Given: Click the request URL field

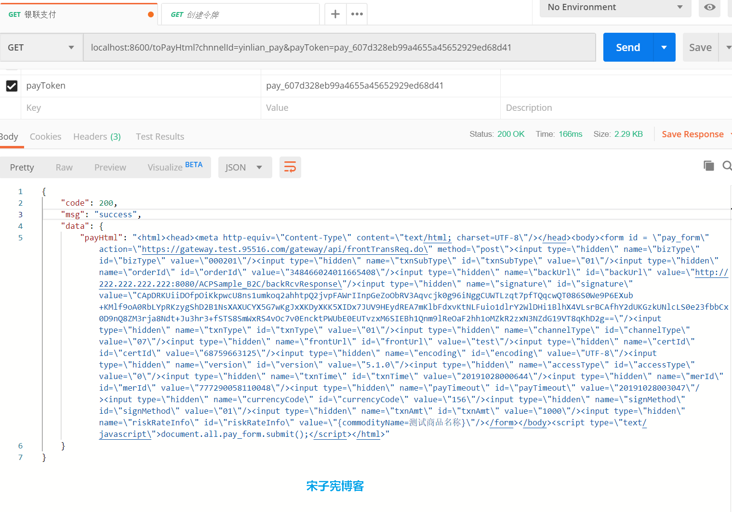Looking at the screenshot, I should 339,47.
